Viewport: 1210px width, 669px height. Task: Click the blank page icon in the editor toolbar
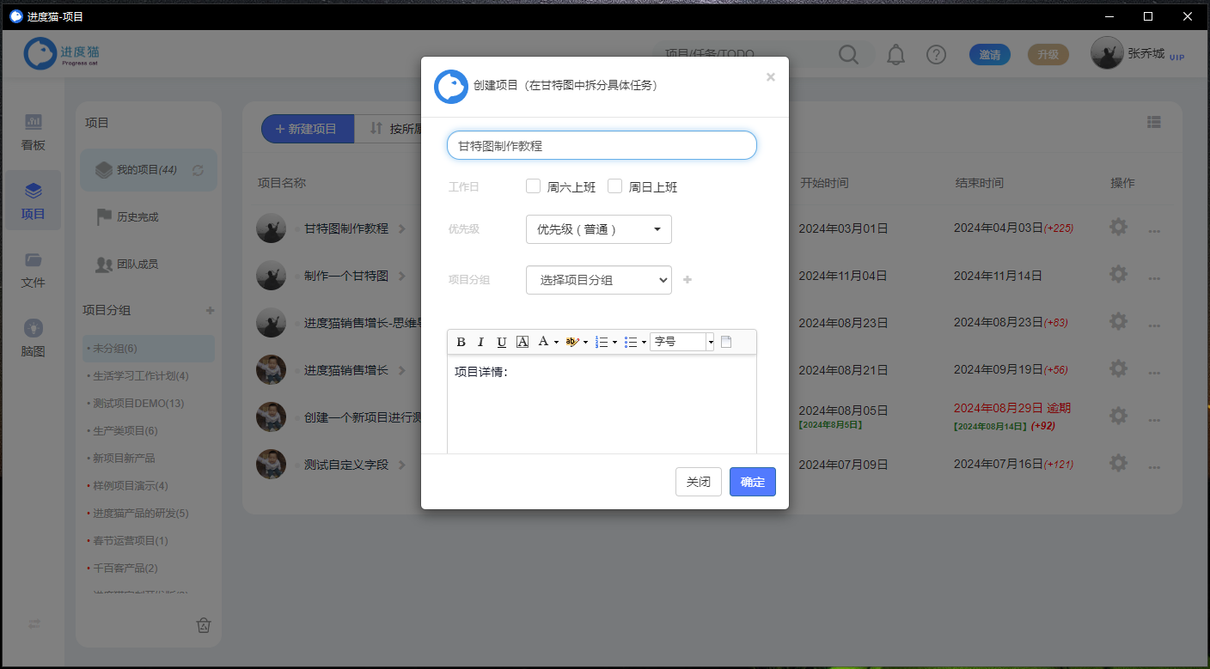coord(726,342)
